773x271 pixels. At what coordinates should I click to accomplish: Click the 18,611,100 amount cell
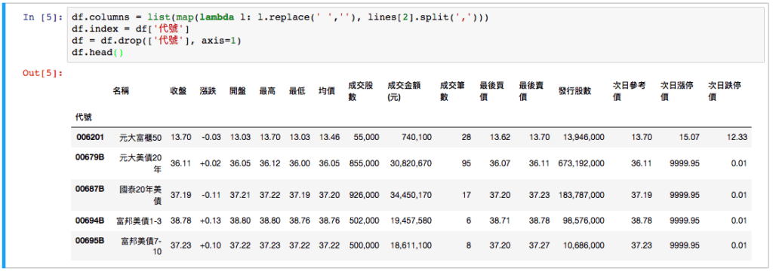coord(411,245)
